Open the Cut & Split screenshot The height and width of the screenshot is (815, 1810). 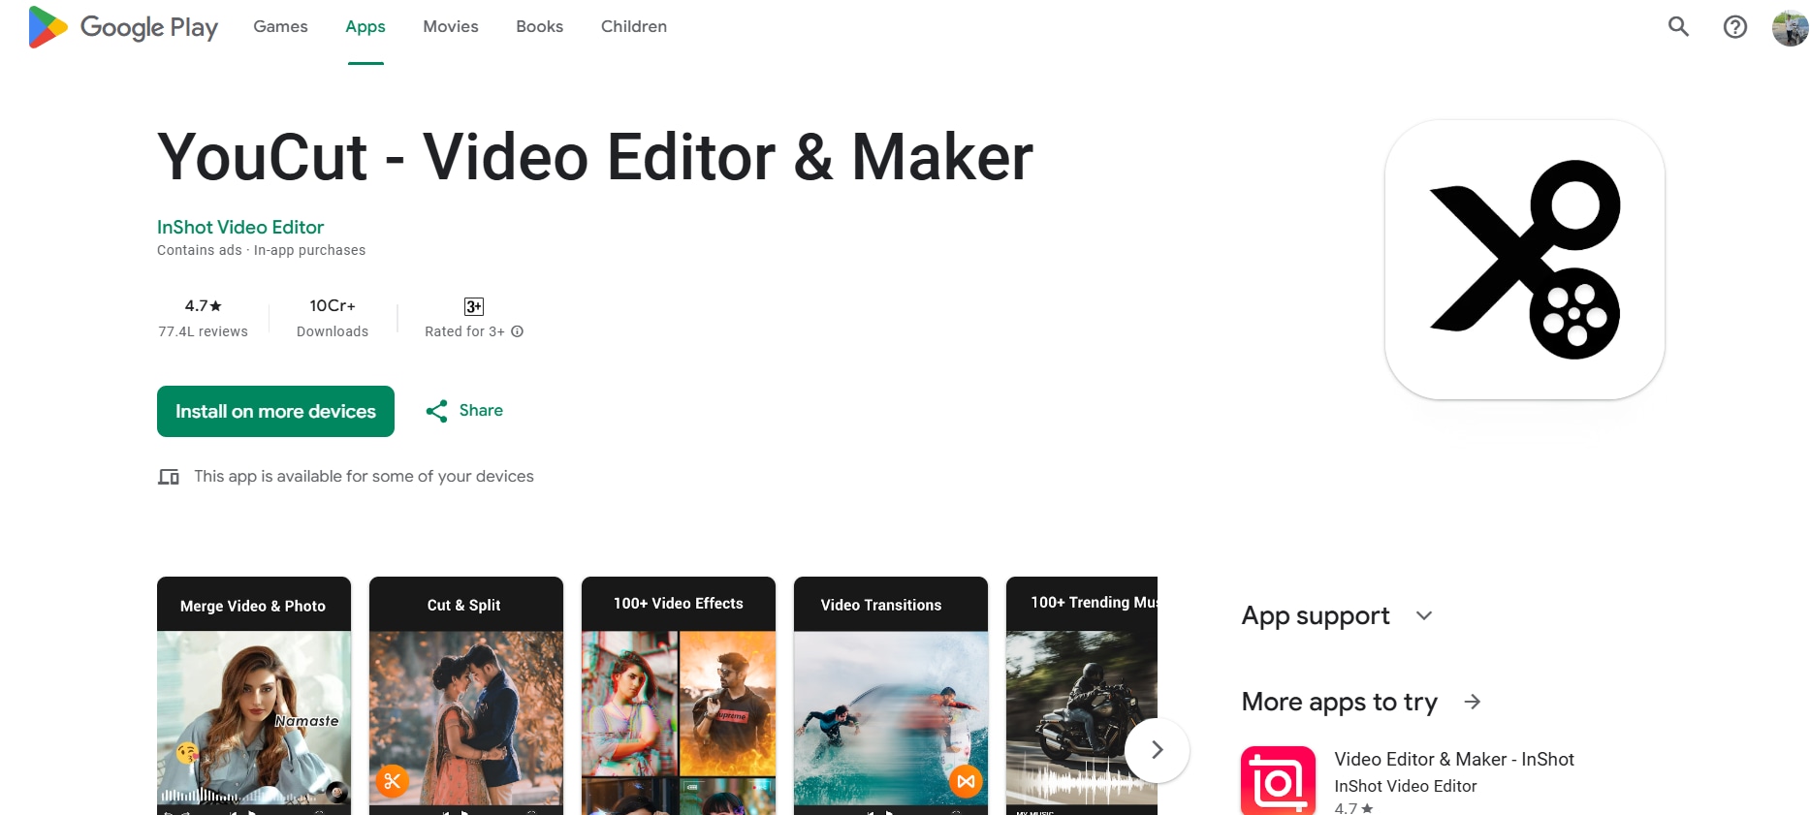pos(466,696)
